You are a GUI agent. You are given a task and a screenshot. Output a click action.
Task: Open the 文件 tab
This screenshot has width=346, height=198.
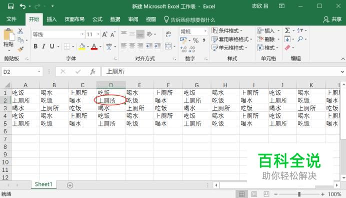tap(11, 19)
